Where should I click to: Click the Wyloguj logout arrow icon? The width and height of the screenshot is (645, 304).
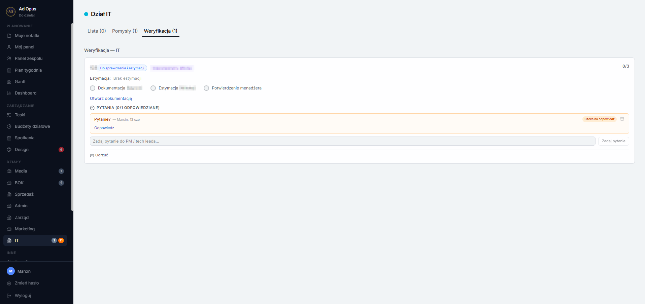tap(9, 296)
